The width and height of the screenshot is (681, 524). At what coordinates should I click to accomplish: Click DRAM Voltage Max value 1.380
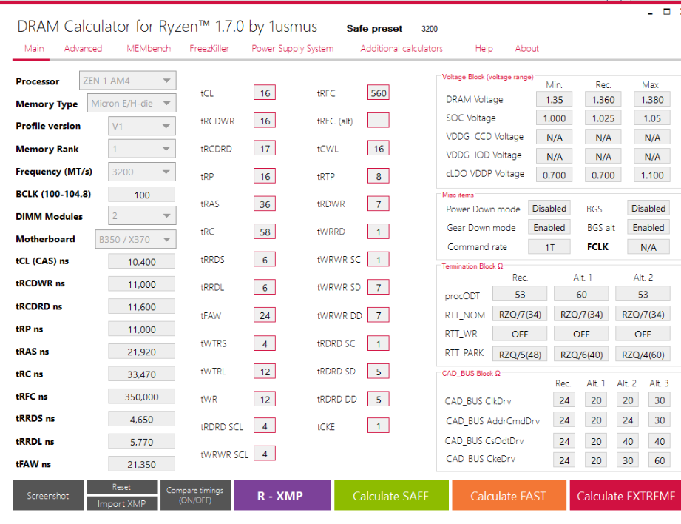[652, 100]
